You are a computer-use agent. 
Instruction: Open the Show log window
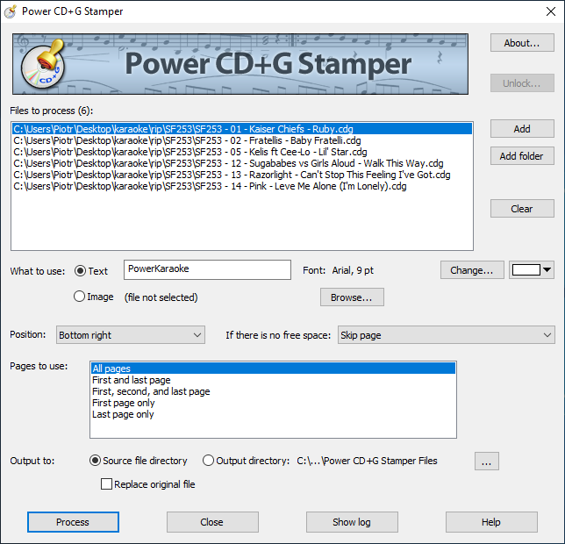pyautogui.click(x=352, y=522)
